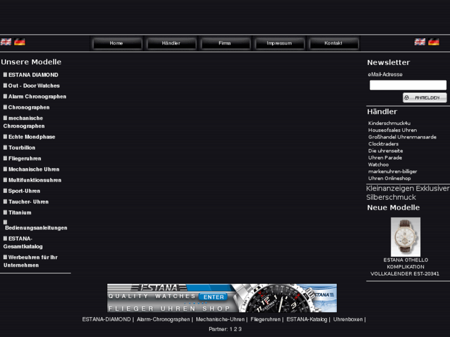Open Die uhrenseite dealer link
450x337 pixels.
386,151
